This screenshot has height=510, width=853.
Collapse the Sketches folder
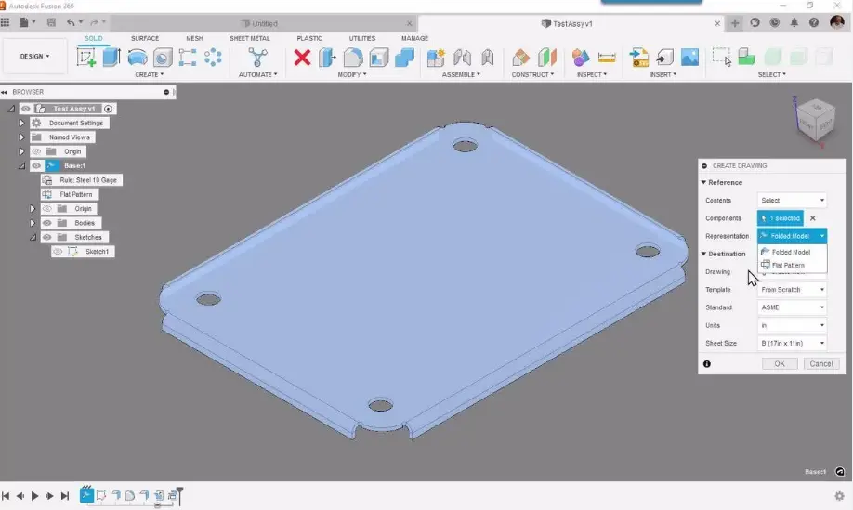(x=33, y=237)
